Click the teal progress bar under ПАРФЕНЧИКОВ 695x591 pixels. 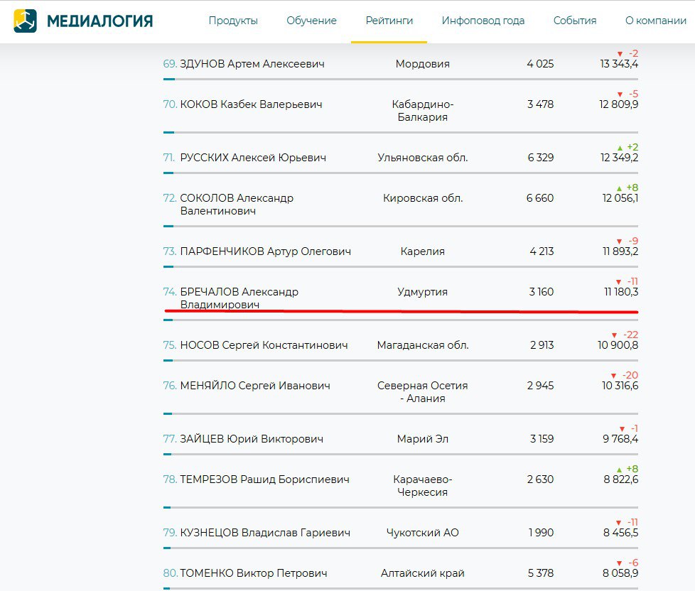(168, 267)
